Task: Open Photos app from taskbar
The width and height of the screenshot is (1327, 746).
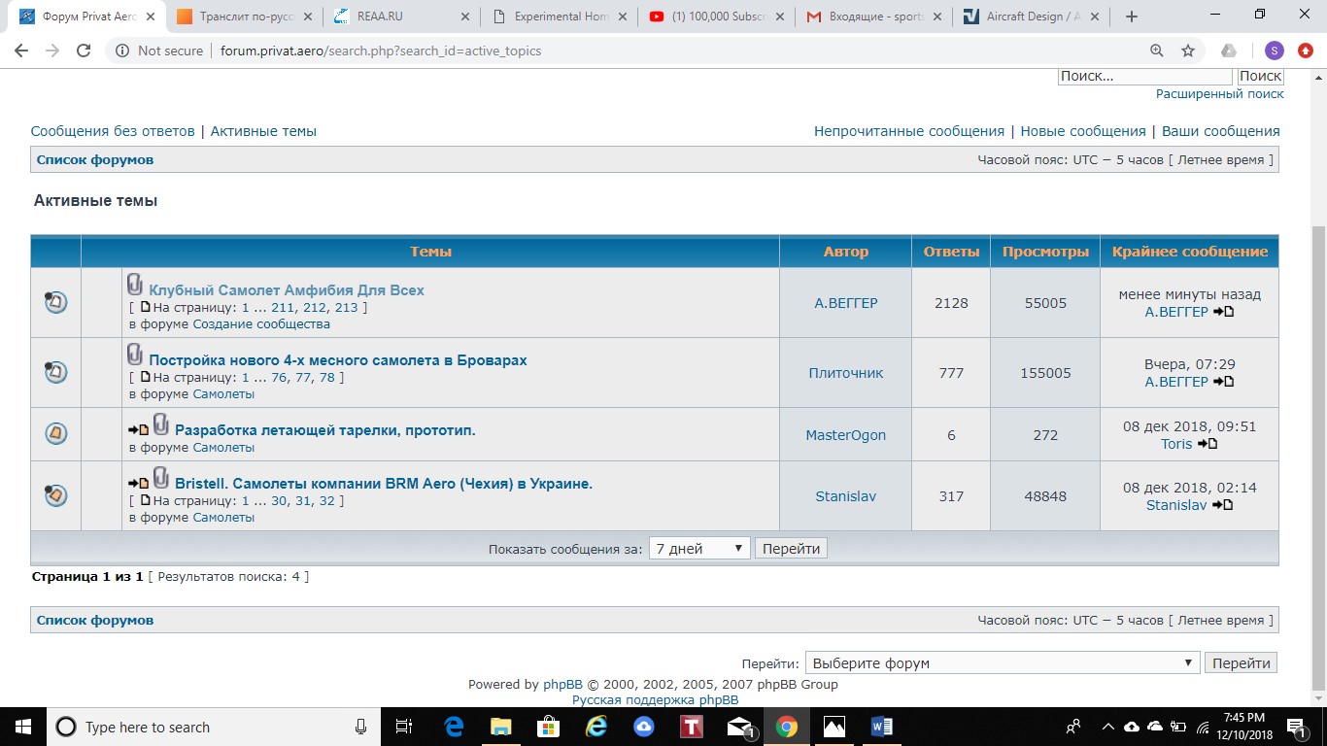Action: pyautogui.click(x=834, y=727)
